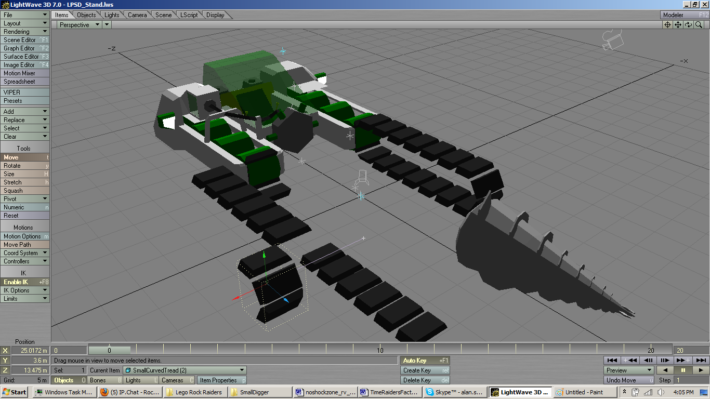Toggle Auto Key mode
The image size is (710, 399).
[425, 361]
